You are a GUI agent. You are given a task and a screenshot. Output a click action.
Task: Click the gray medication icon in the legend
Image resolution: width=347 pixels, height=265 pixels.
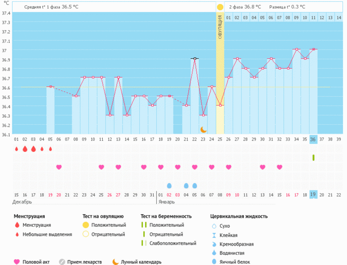(x=62, y=262)
